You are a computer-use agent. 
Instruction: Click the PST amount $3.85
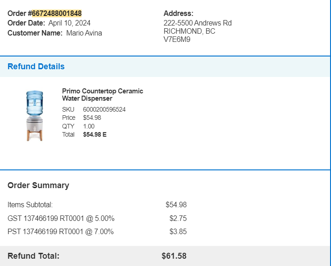click(178, 232)
